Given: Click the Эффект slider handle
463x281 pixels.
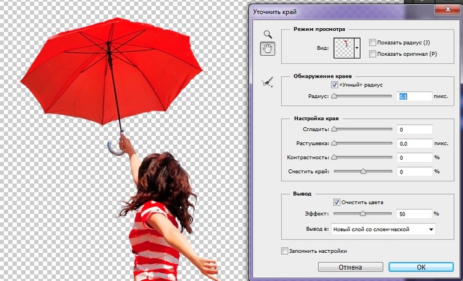Looking at the screenshot, I should [363, 214].
